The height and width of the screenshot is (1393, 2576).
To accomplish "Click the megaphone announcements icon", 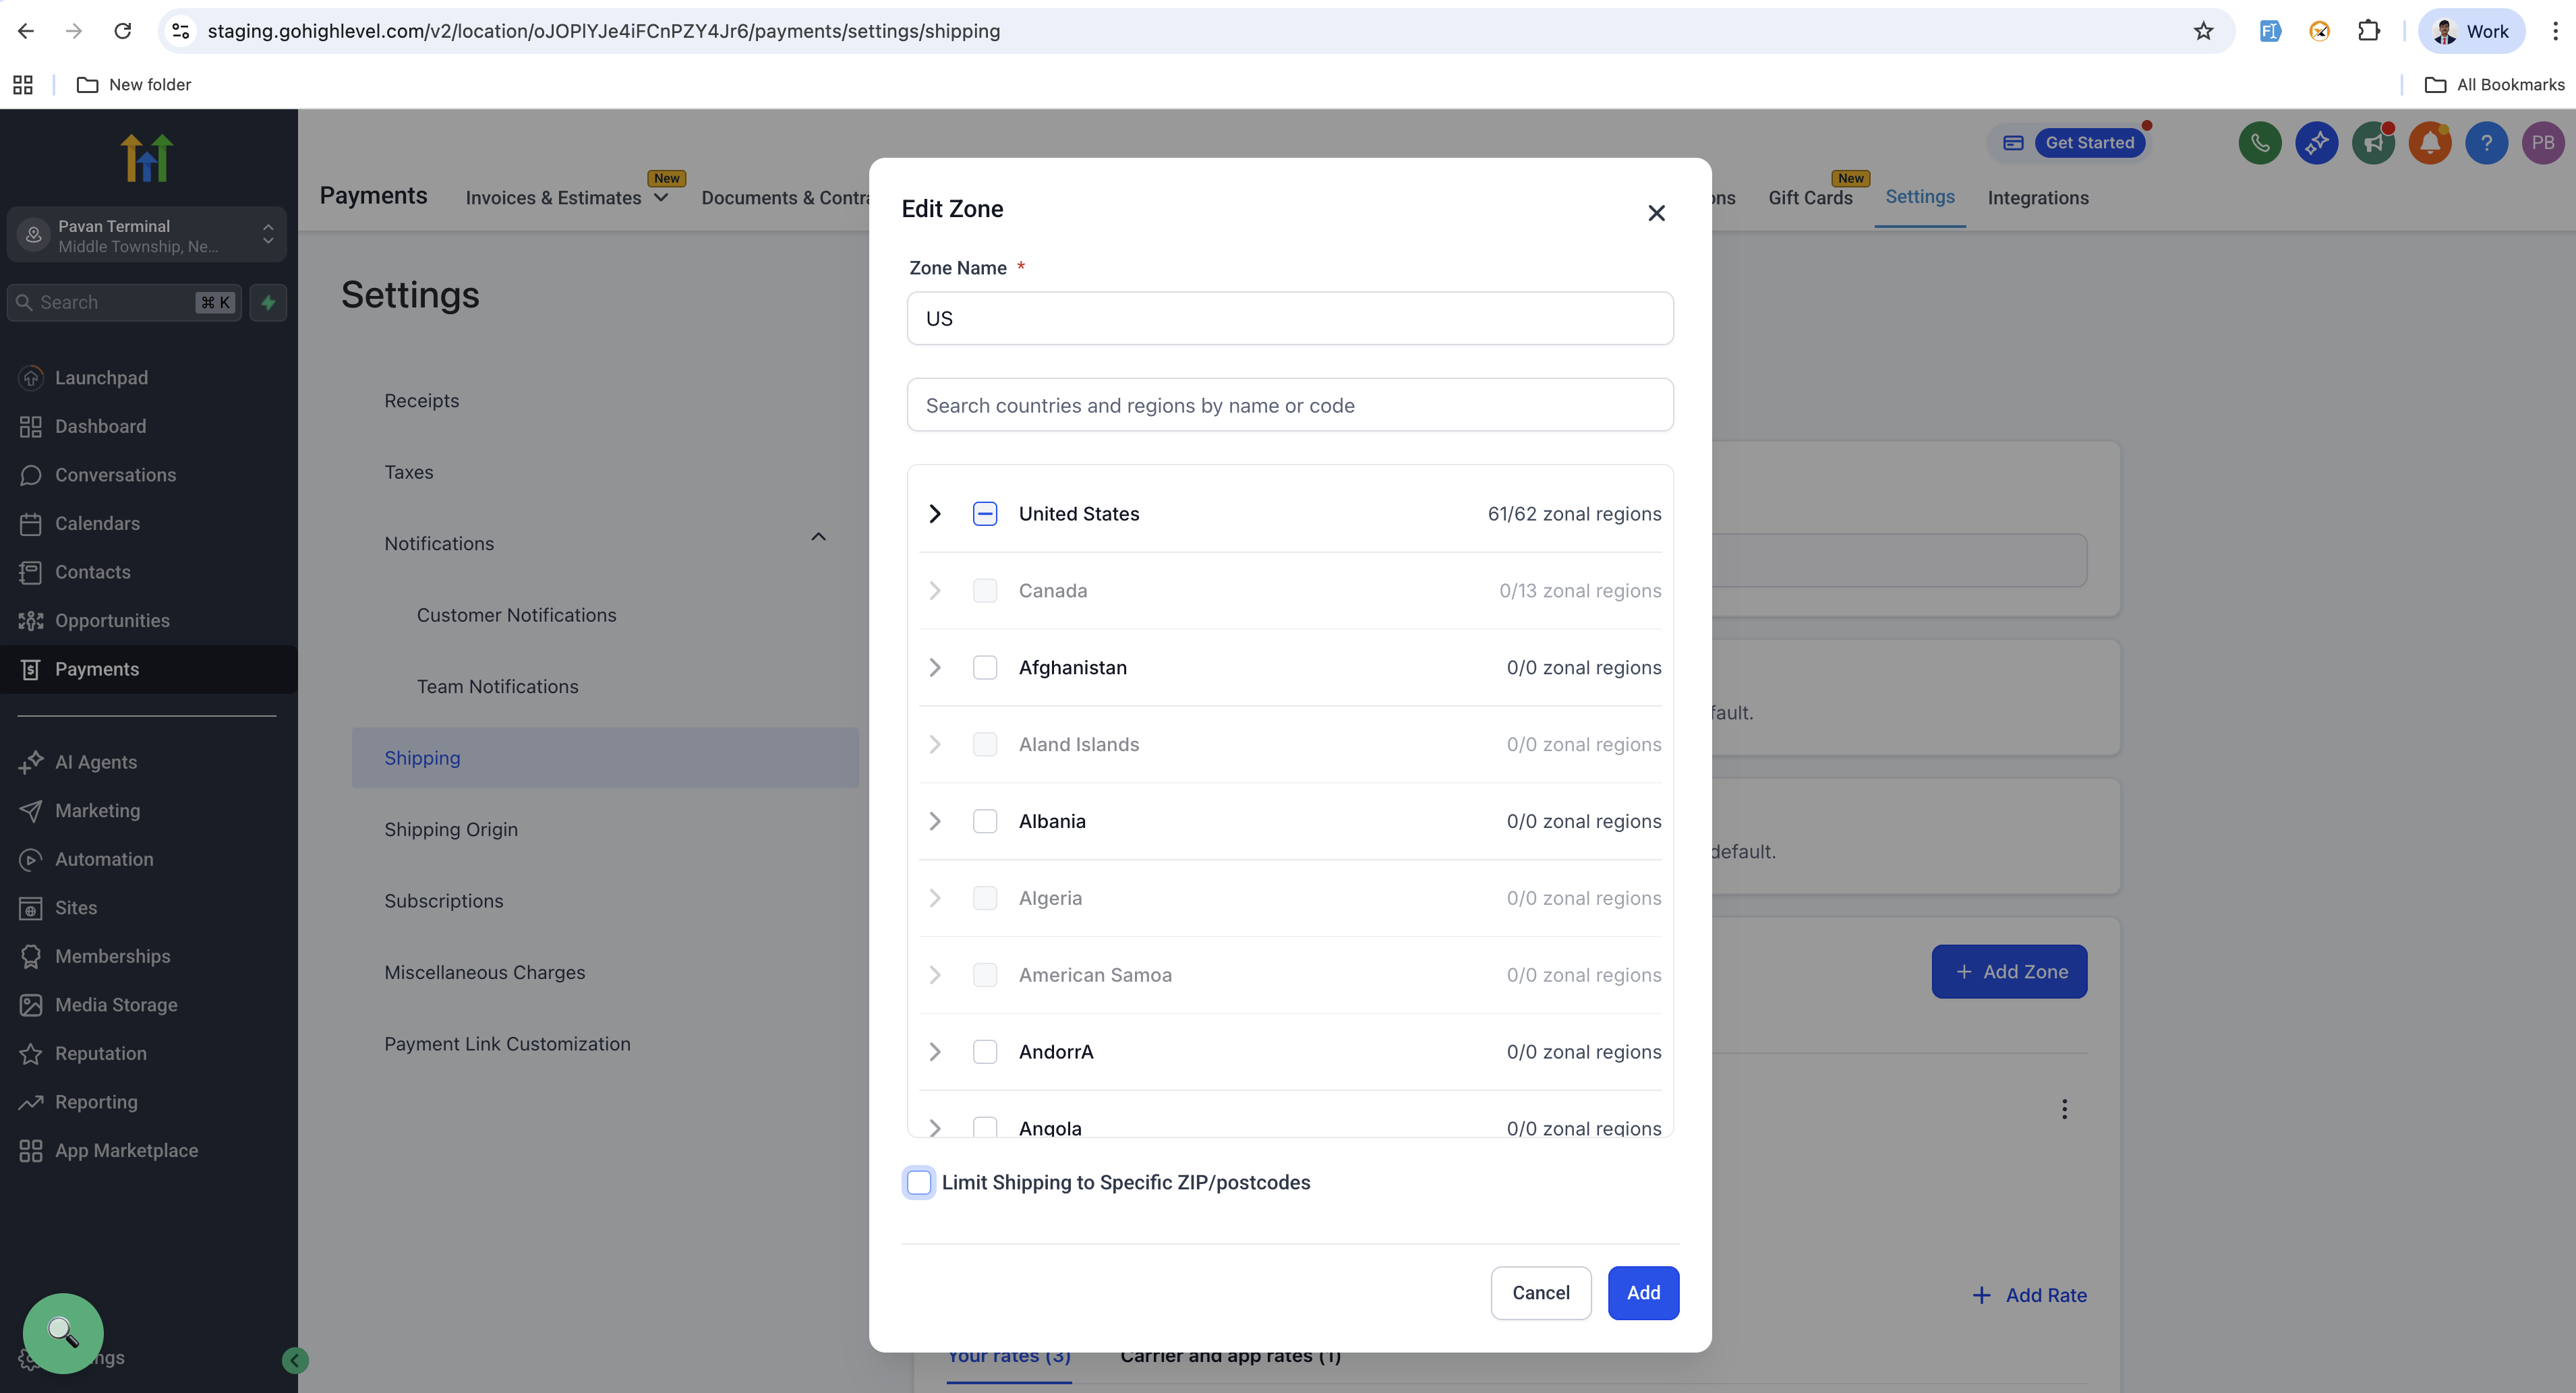I will tap(2372, 143).
